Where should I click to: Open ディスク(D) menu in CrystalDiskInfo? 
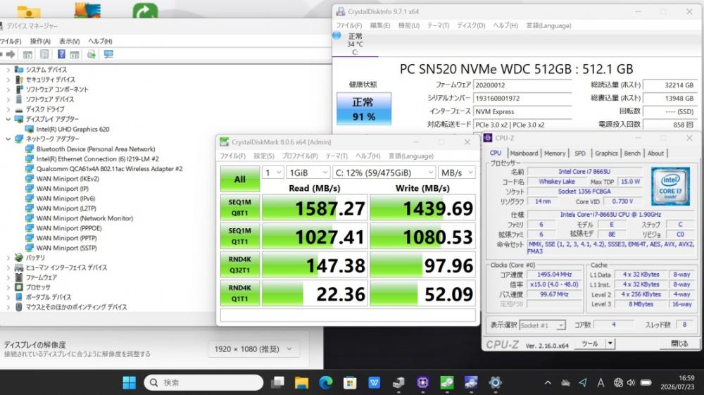click(x=472, y=25)
